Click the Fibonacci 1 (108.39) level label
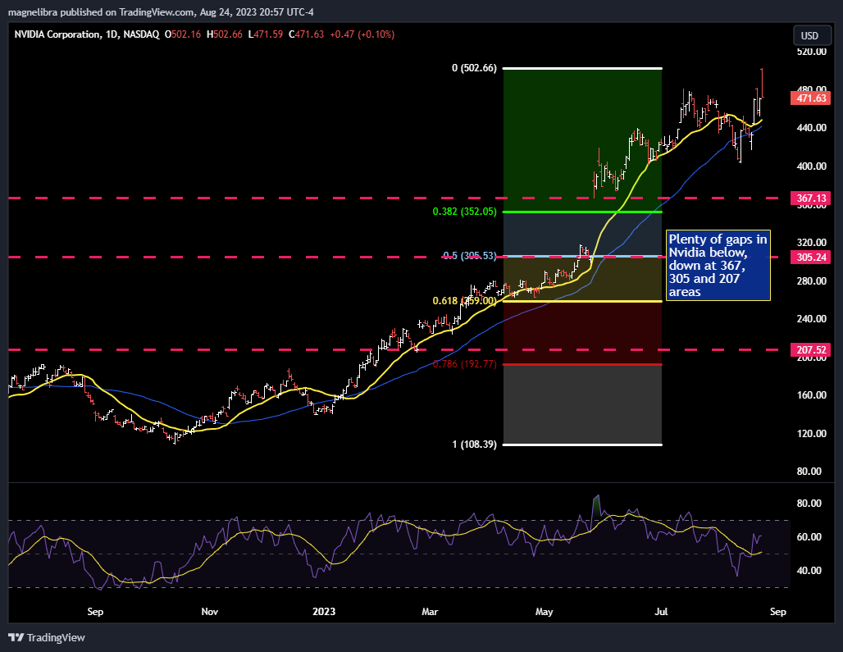The height and width of the screenshot is (652, 843). (474, 445)
